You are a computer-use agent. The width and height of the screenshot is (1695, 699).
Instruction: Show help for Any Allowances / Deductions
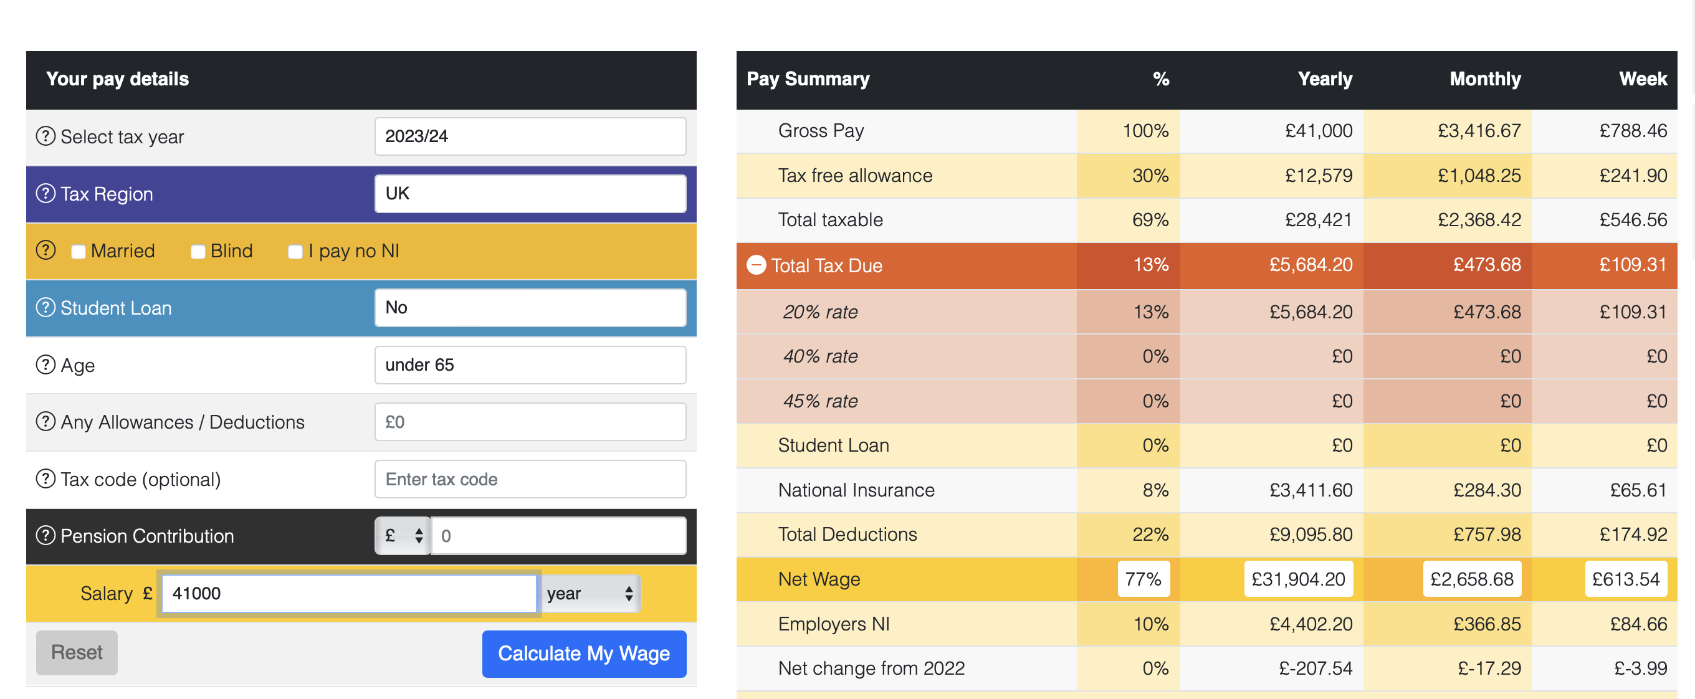click(45, 422)
